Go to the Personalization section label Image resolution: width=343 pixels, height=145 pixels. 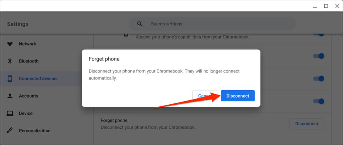(35, 131)
